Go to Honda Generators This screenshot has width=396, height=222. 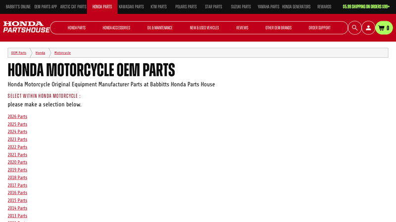pyautogui.click(x=296, y=7)
